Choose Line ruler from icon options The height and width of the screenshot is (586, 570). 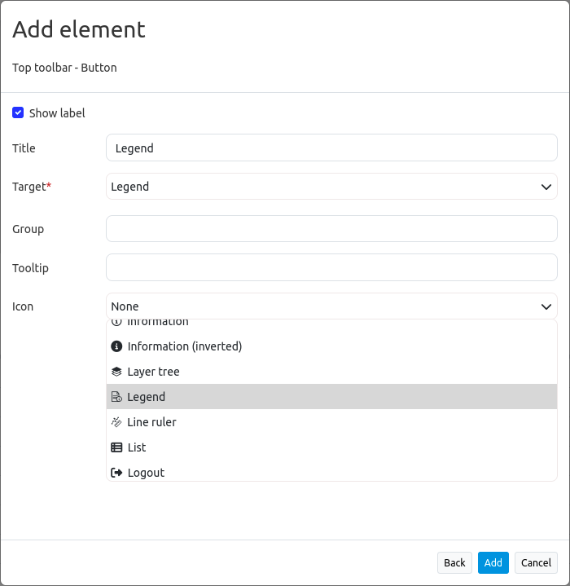151,422
